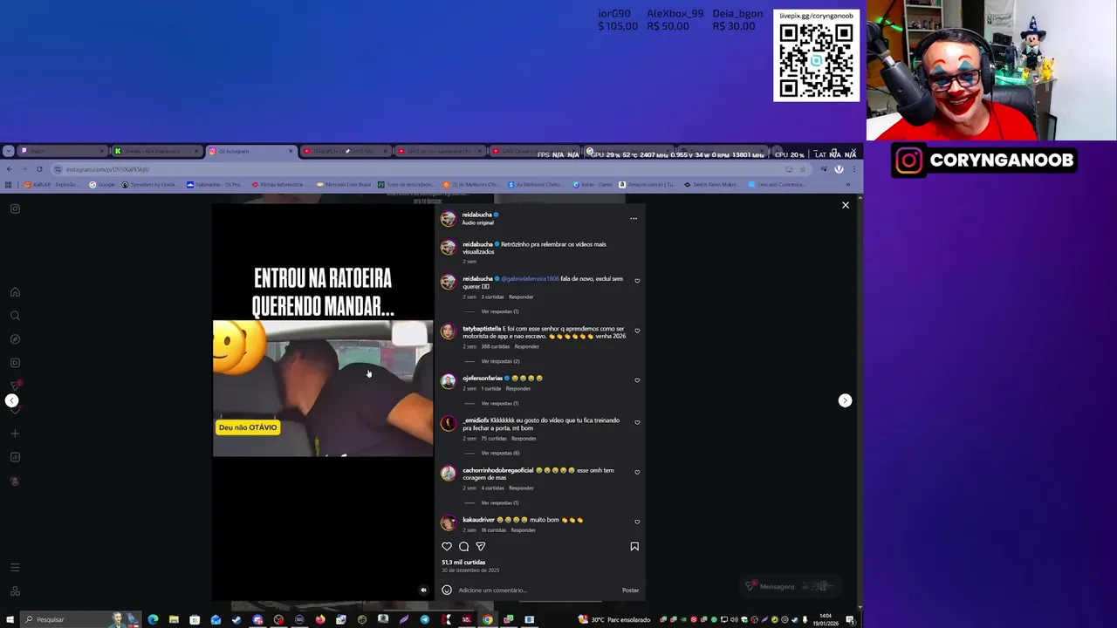
Task: Open the comment bubble icon under post
Action: (463, 547)
